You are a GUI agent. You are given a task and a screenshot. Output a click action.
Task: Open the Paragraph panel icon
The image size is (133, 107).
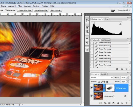point(87,43)
